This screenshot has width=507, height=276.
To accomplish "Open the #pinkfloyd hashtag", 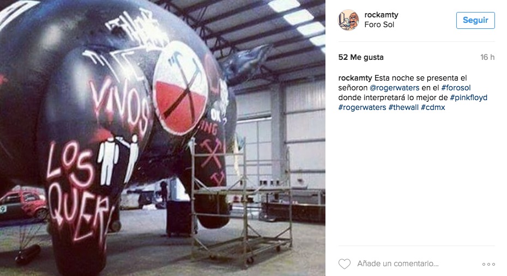I will pos(468,97).
